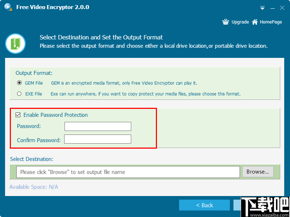Select the GEM File radio button
This screenshot has height=217, width=290.
point(20,83)
